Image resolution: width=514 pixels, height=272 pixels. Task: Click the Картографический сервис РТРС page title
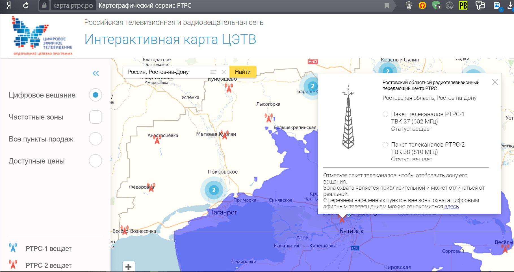[145, 5]
